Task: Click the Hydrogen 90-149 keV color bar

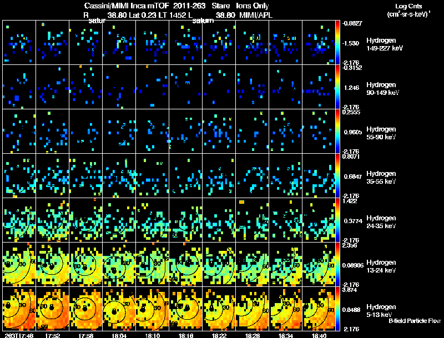Action: coord(337,87)
